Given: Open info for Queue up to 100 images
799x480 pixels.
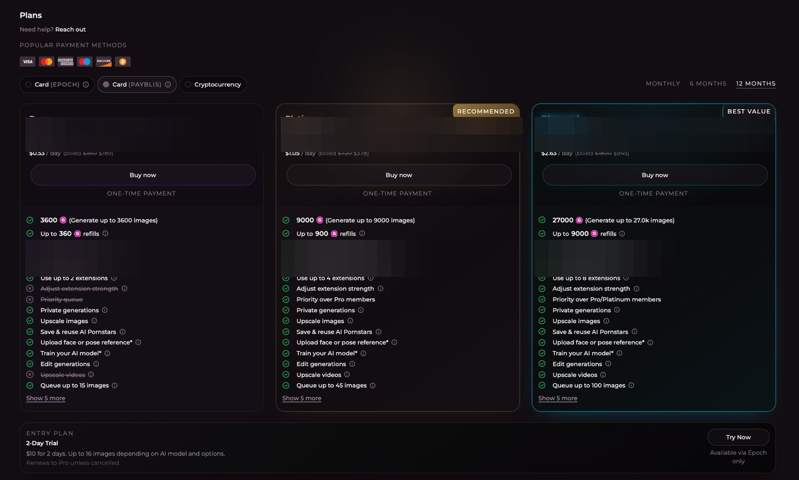Looking at the screenshot, I should point(631,385).
